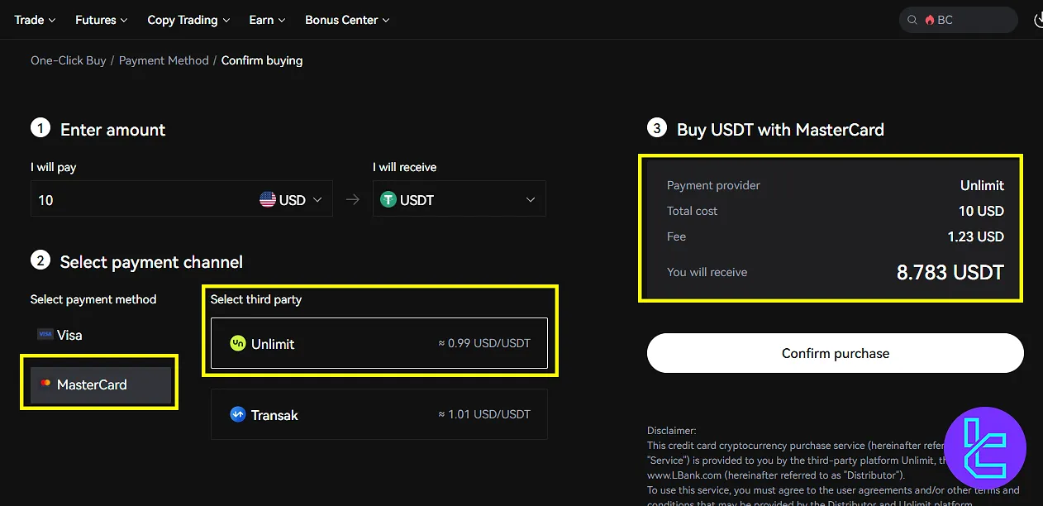
Task: Click the 1.23 USD fee value
Action: coord(976,236)
